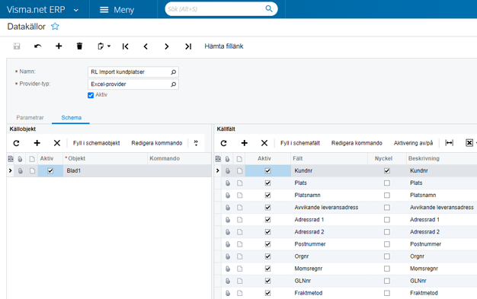Switch to the Parametrar tab
This screenshot has height=299, width=477.
coord(30,118)
